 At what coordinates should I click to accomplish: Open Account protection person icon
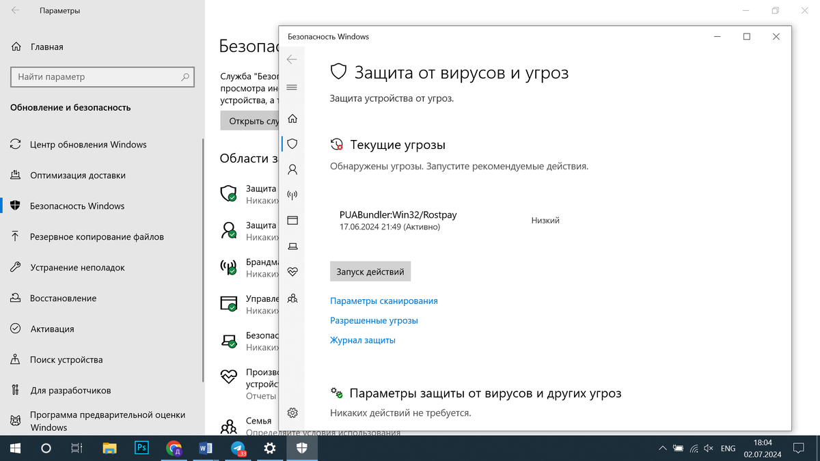[292, 169]
